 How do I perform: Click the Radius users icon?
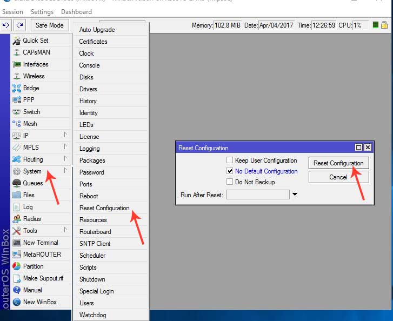click(17, 219)
